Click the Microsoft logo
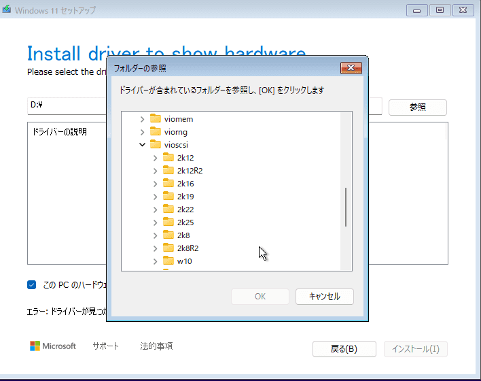The height and width of the screenshot is (381, 481). tap(53, 346)
